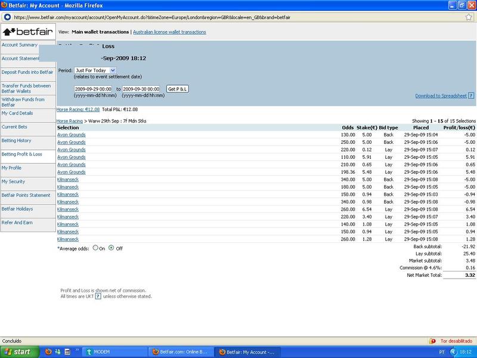Click Avon Grounds link with odds 198.36
Screen dimensions: 477x358
tap(72, 172)
